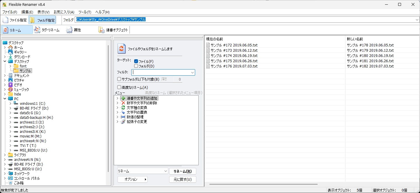
Task: Click the 元に戻す(U) button
Action: (x=183, y=179)
